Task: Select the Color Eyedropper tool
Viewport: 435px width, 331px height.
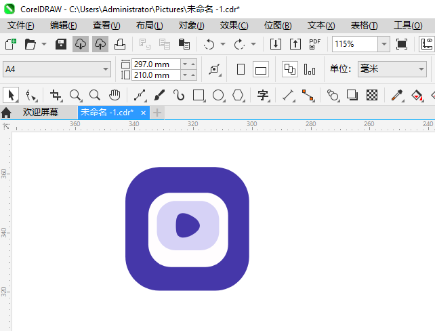Action: point(397,95)
